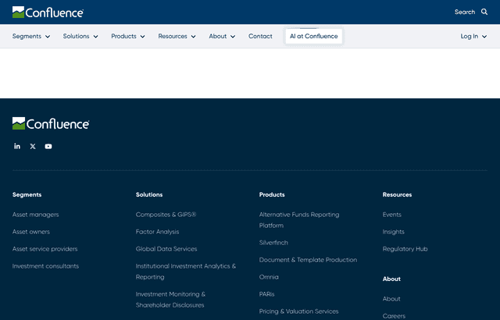Screen dimensions: 500x320
Task: Open the Asset owners footer link
Action: click(x=31, y=232)
